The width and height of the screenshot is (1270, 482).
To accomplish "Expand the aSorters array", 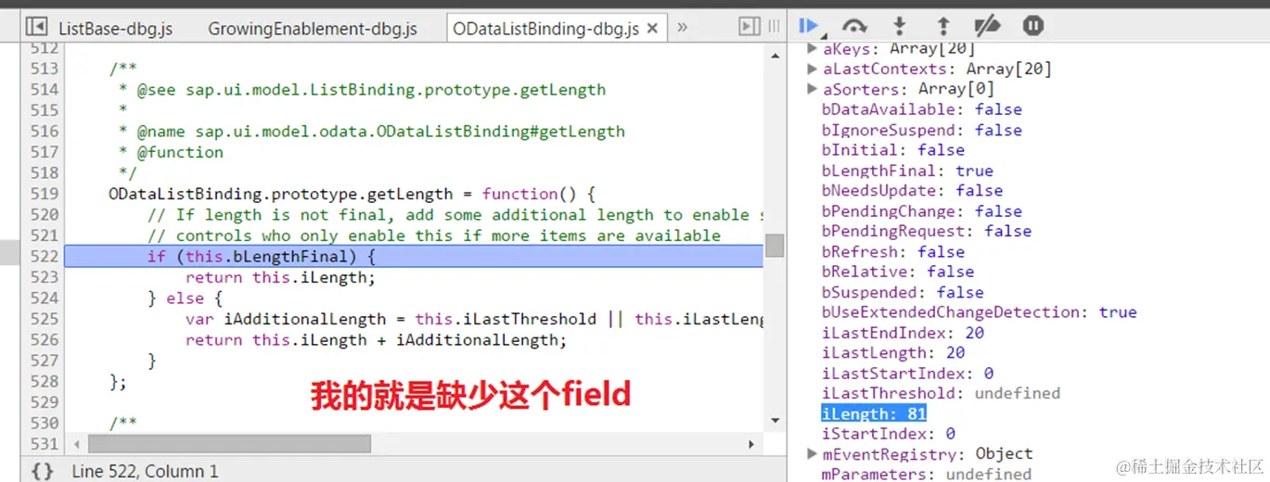I will [x=813, y=89].
